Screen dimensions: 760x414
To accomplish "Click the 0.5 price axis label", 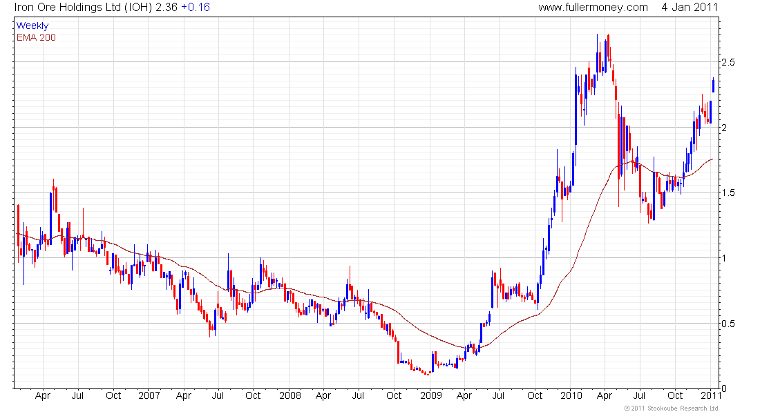I will [x=728, y=324].
